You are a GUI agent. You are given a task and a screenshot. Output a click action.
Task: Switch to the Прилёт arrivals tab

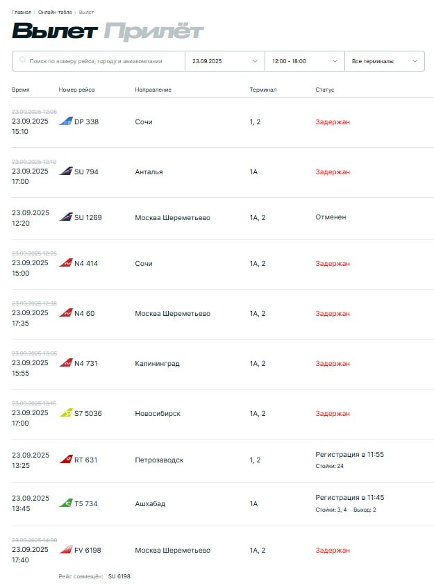pos(153,31)
